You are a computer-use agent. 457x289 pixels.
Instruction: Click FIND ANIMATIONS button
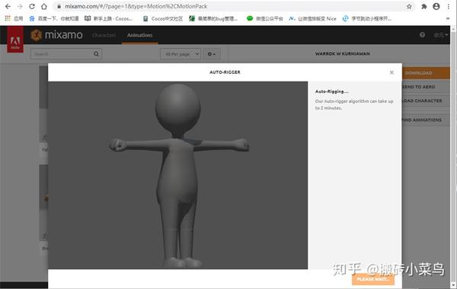pos(426,120)
